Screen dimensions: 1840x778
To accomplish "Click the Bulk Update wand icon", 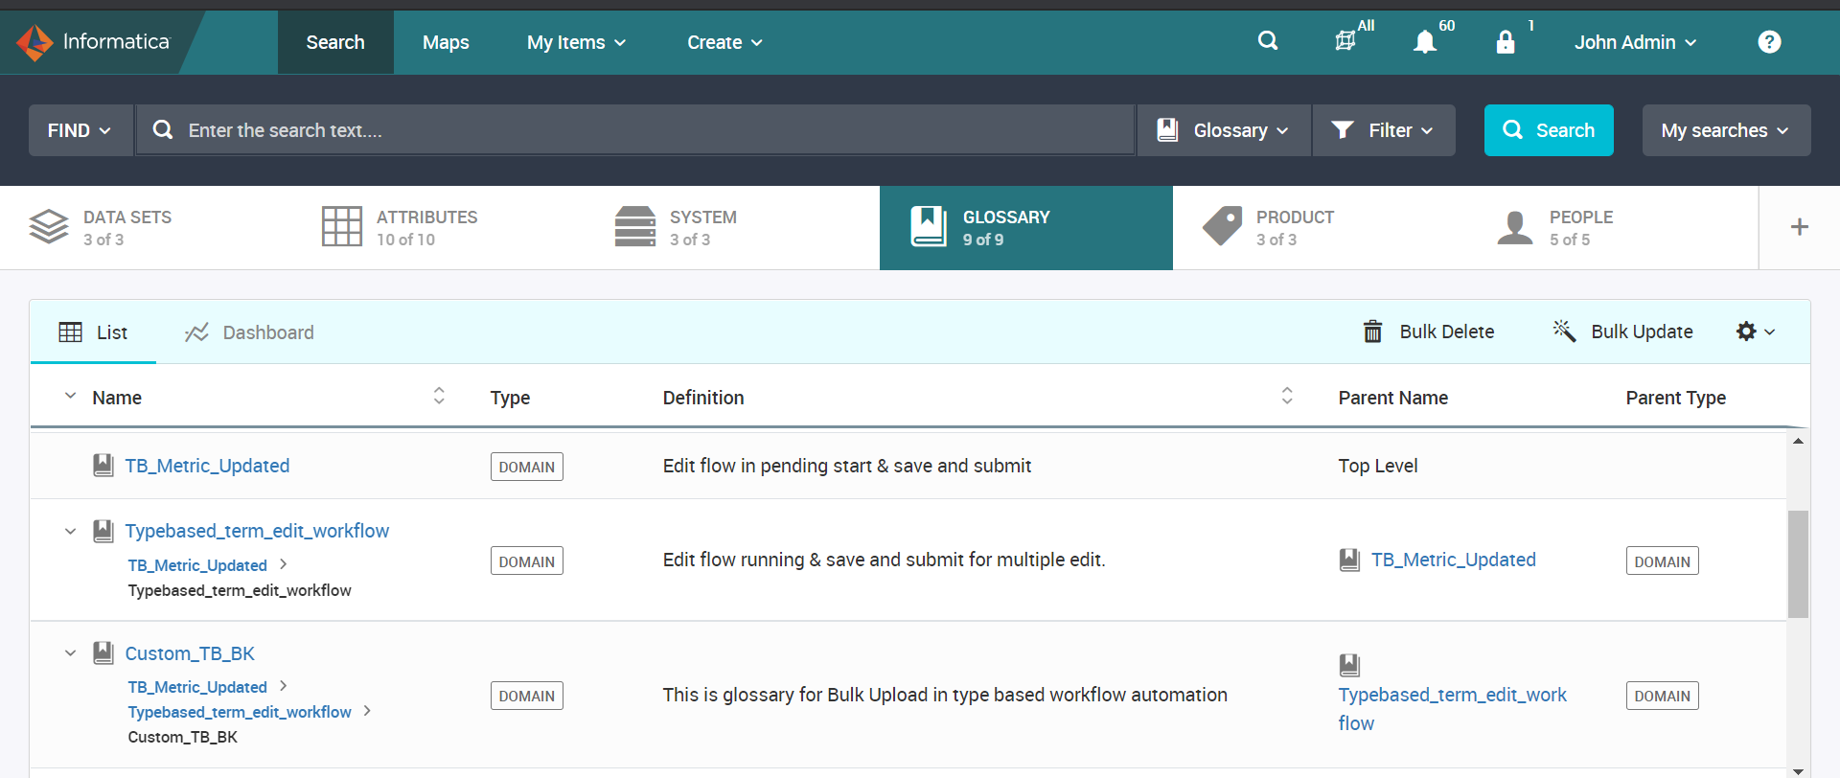I will (1564, 331).
